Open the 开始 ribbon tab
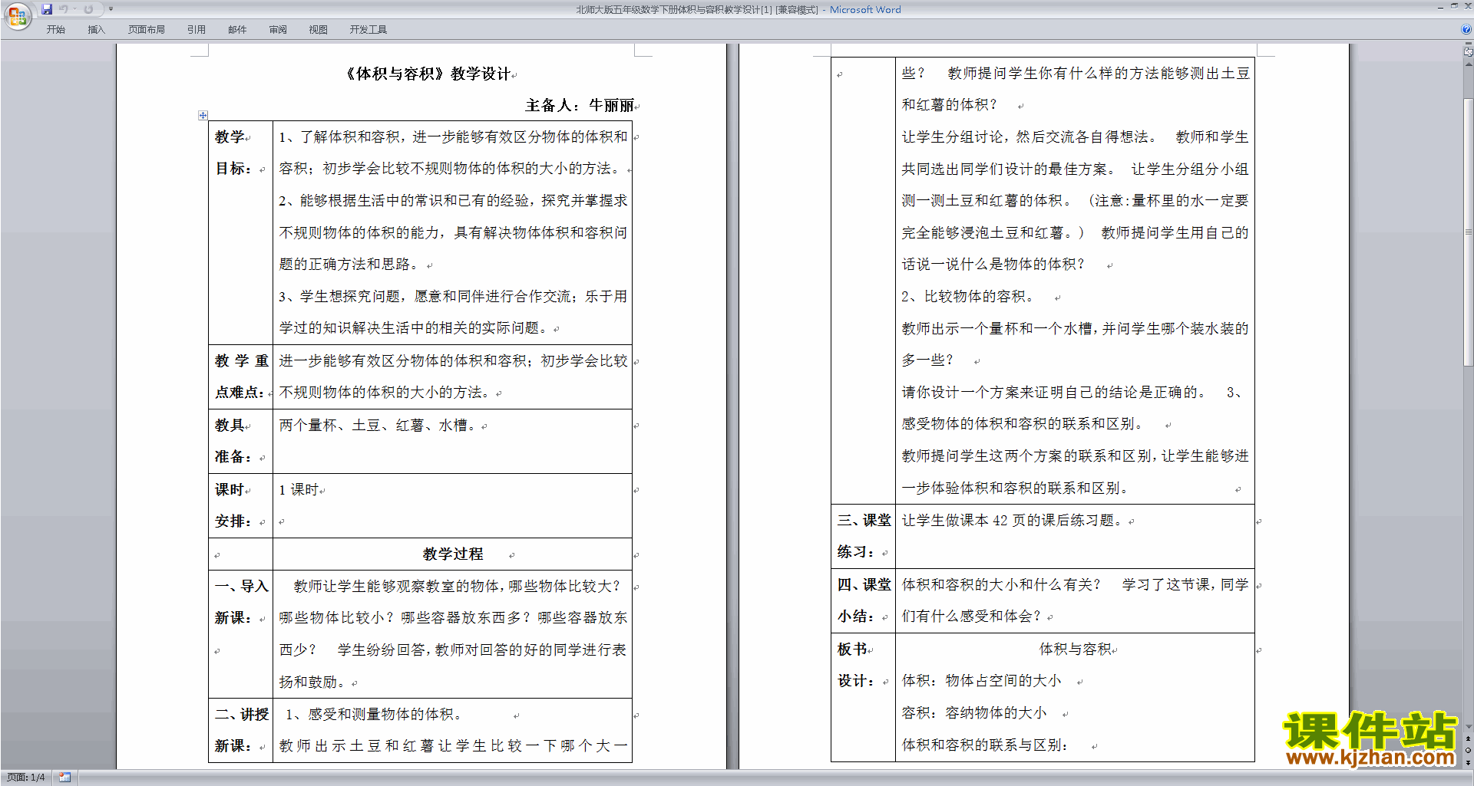Screen dimensions: 1474x786 [x=55, y=29]
